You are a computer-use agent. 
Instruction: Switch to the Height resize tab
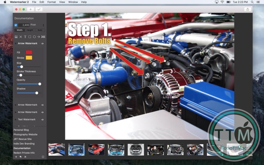pyautogui.click(x=30, y=30)
